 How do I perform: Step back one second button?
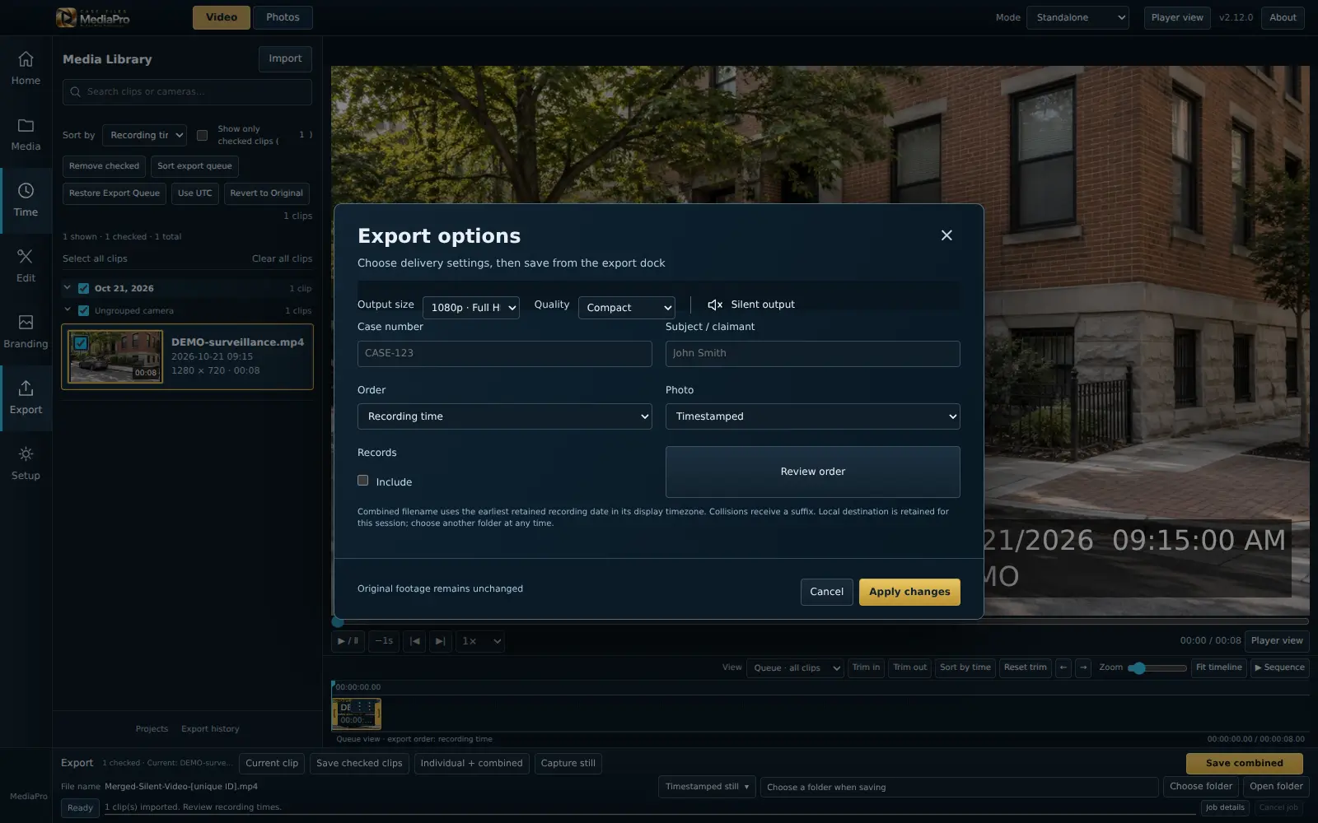coord(384,641)
